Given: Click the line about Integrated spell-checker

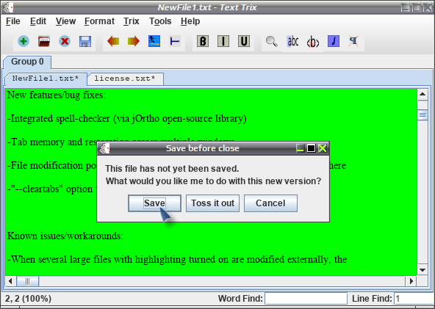Looking at the screenshot, I should tap(127, 119).
